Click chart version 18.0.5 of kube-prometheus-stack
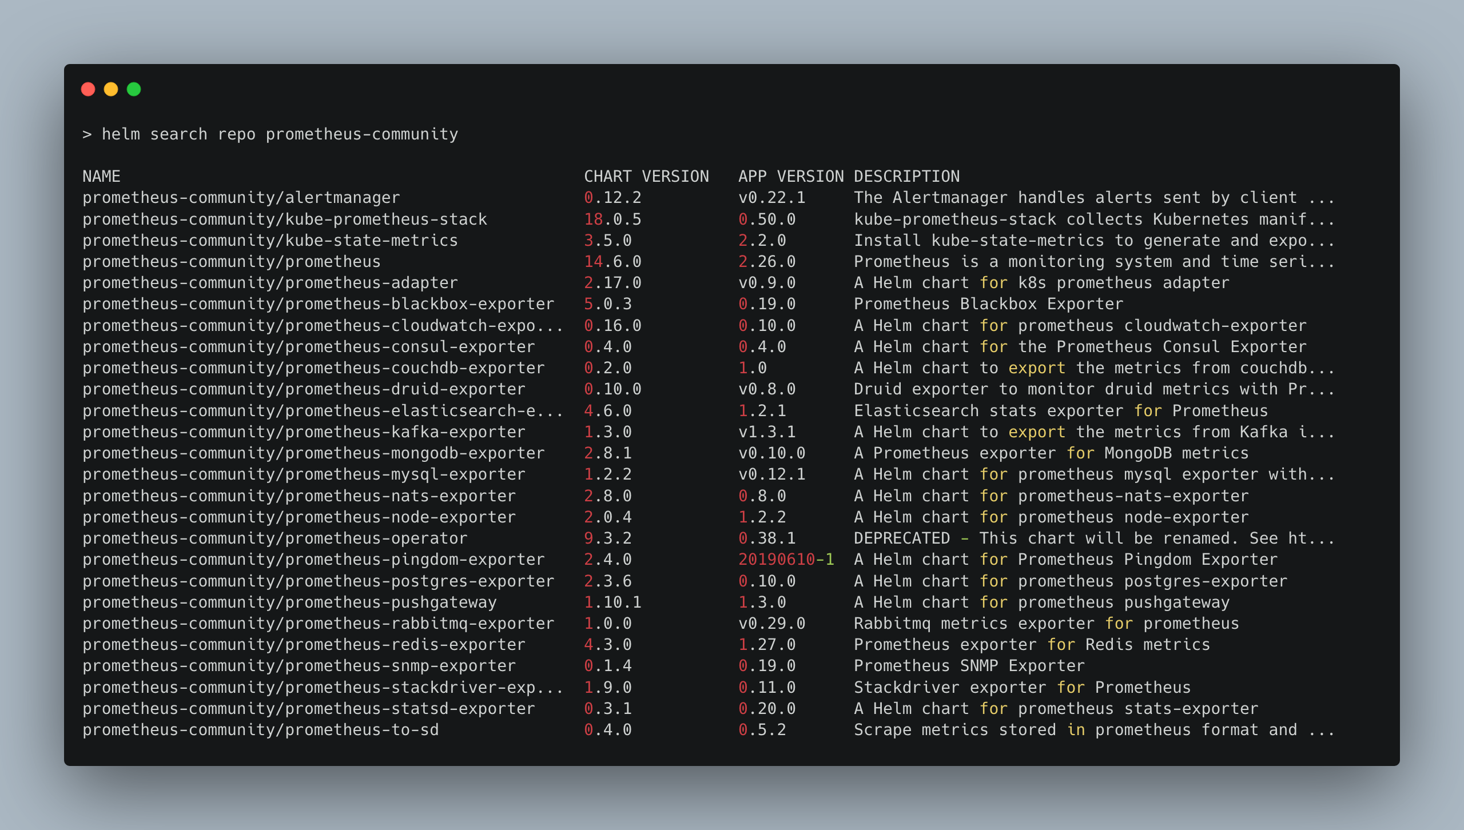The image size is (1464, 830). pos(612,219)
